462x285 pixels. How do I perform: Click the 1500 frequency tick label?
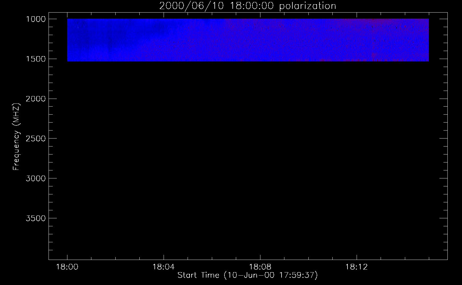(x=36, y=59)
